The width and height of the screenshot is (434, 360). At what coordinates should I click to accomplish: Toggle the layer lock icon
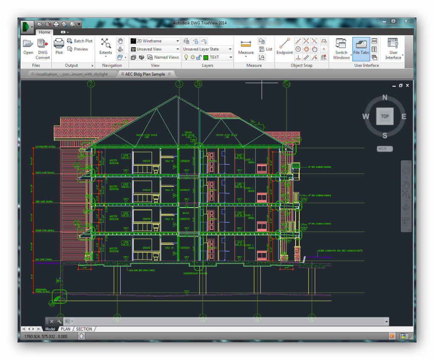pos(199,57)
